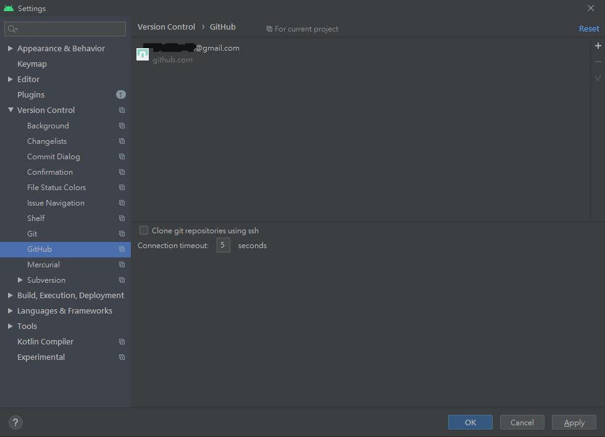605x437 pixels.
Task: Click the project-level icon beside Changelists
Action: tap(122, 141)
